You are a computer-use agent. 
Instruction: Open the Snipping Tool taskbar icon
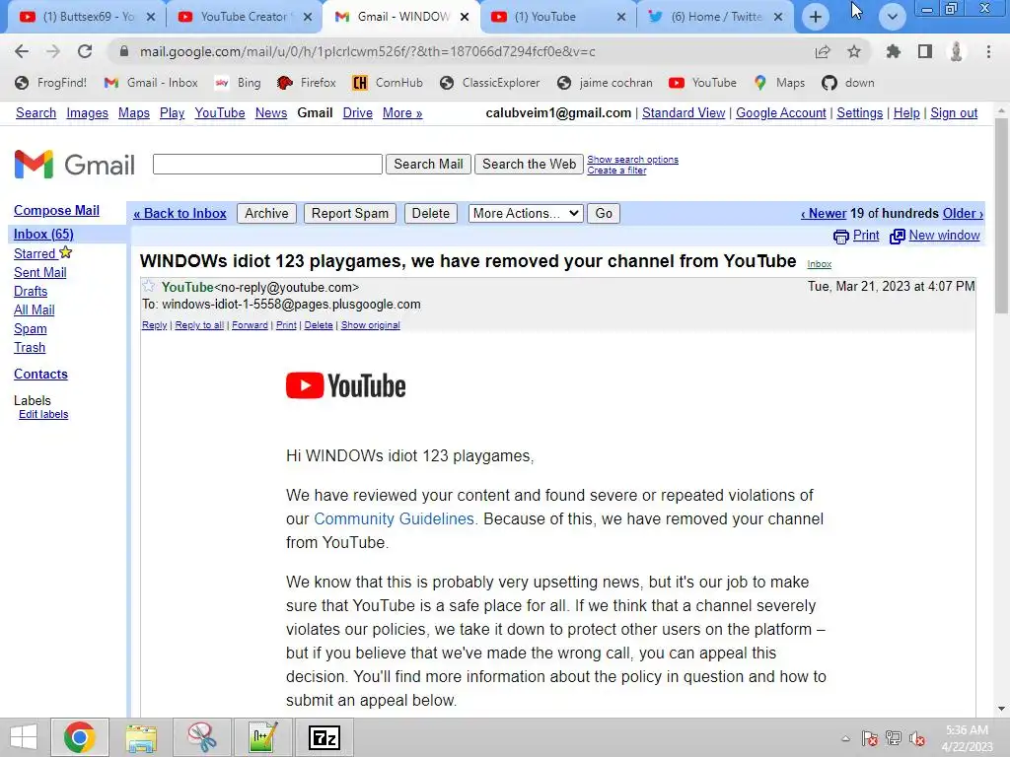click(201, 737)
